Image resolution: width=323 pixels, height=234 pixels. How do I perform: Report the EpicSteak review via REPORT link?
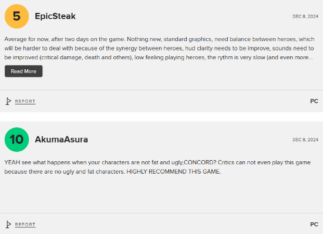(x=25, y=101)
